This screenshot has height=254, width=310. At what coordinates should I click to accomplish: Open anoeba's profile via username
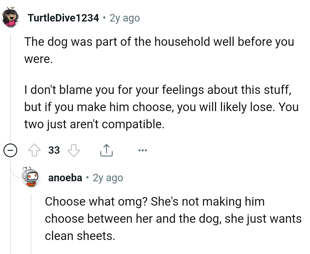(65, 178)
